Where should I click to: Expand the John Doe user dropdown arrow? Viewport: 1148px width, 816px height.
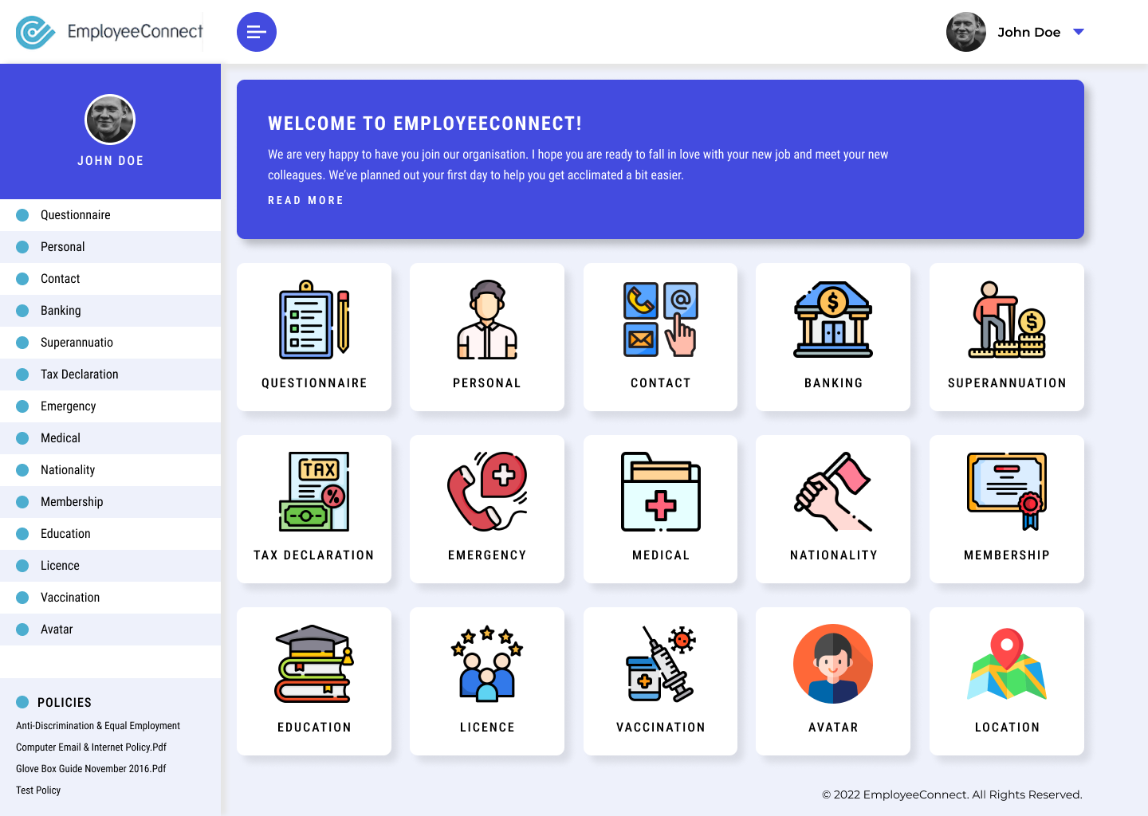1079,32
